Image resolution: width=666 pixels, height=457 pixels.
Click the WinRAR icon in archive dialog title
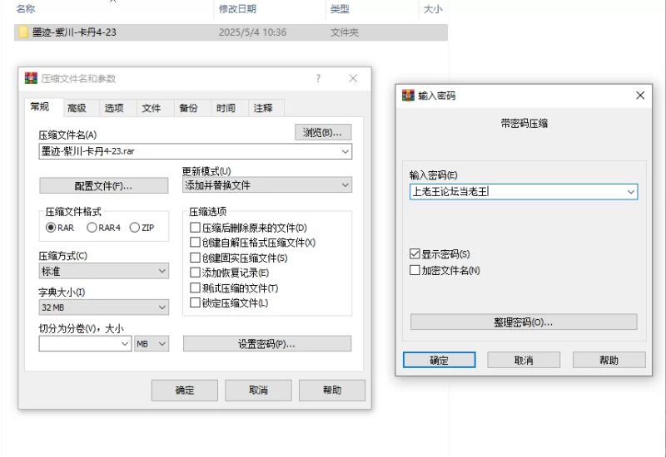point(31,78)
